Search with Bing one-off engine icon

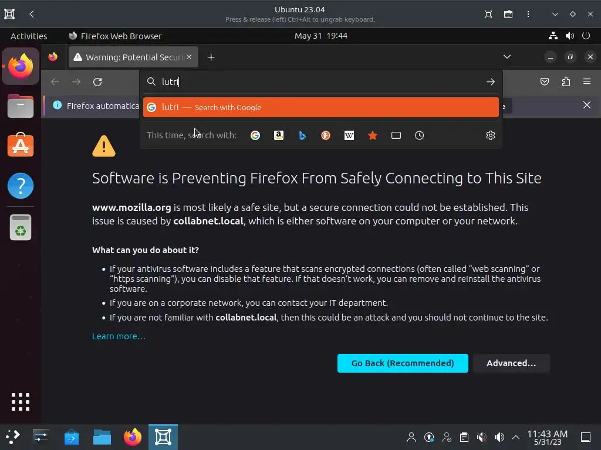[x=302, y=135]
